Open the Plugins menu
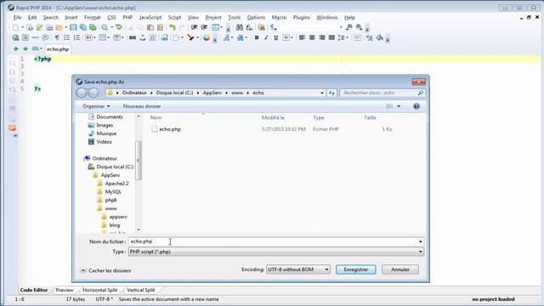The height and width of the screenshot is (306, 544). tap(301, 17)
